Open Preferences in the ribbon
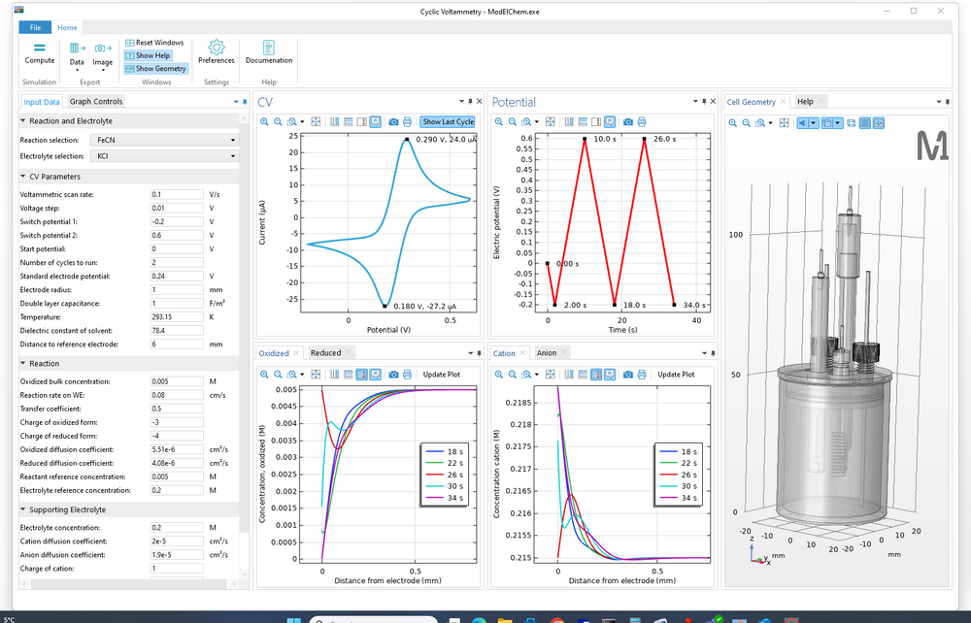This screenshot has height=623, width=971. [x=216, y=53]
